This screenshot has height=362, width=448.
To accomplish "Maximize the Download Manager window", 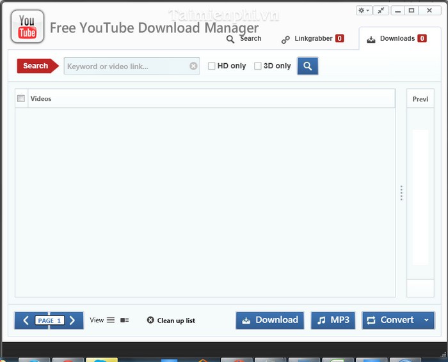I will point(412,11).
